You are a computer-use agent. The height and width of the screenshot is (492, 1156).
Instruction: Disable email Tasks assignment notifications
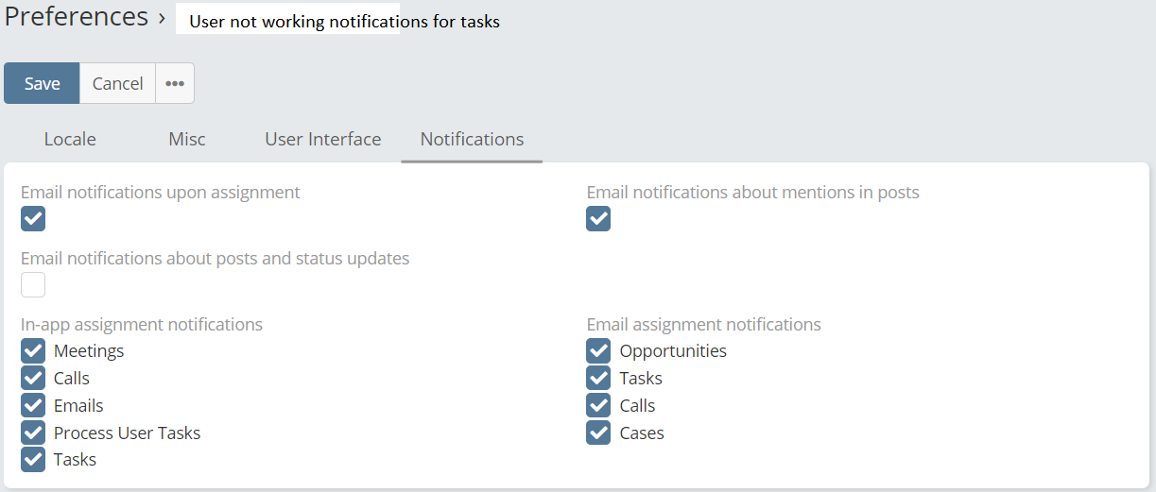598,379
